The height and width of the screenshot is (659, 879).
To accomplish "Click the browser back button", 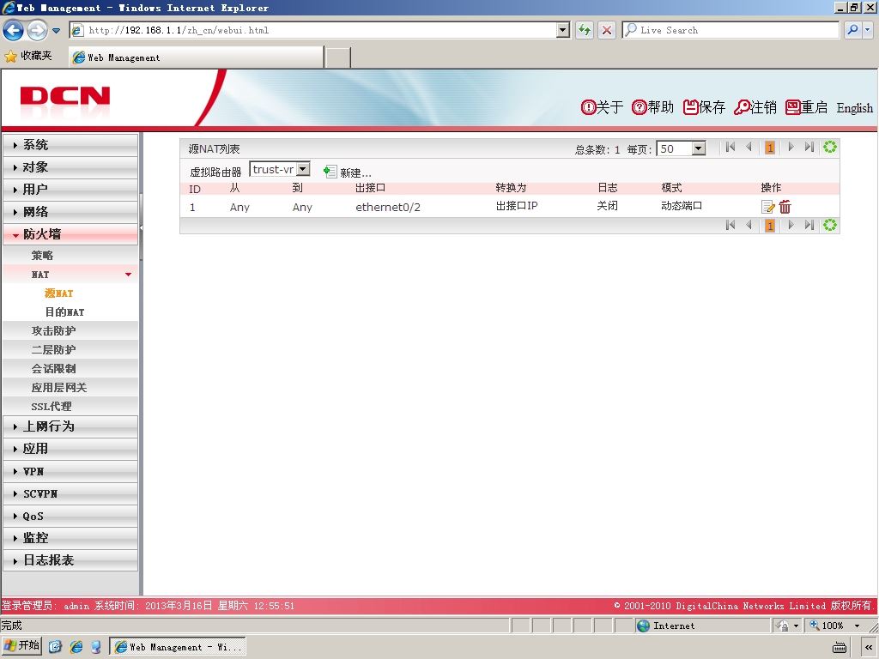I will (x=14, y=30).
